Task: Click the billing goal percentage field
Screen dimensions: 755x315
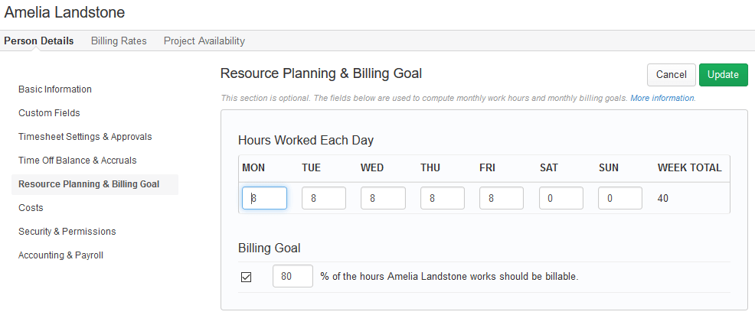Action: tap(293, 276)
